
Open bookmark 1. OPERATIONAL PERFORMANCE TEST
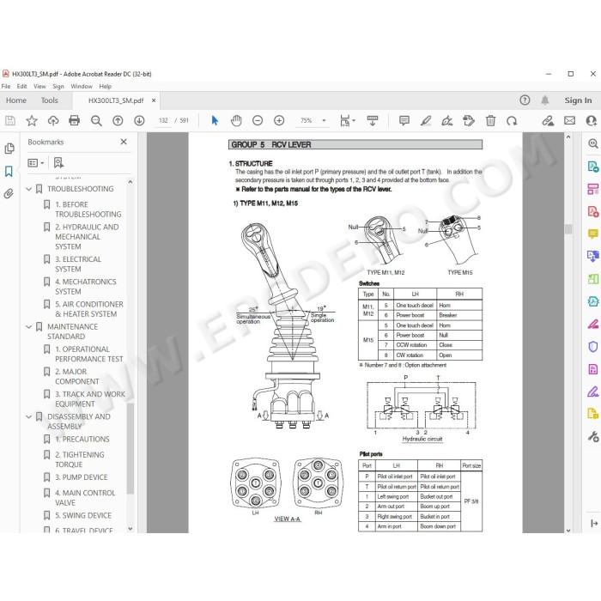click(x=89, y=354)
